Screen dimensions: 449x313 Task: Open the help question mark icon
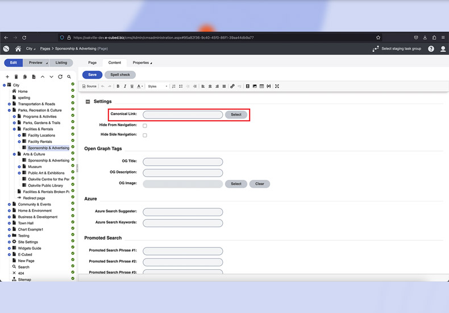click(x=431, y=49)
